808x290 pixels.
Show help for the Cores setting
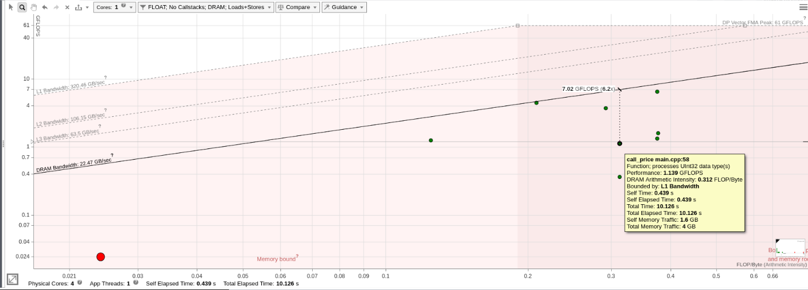click(123, 6)
